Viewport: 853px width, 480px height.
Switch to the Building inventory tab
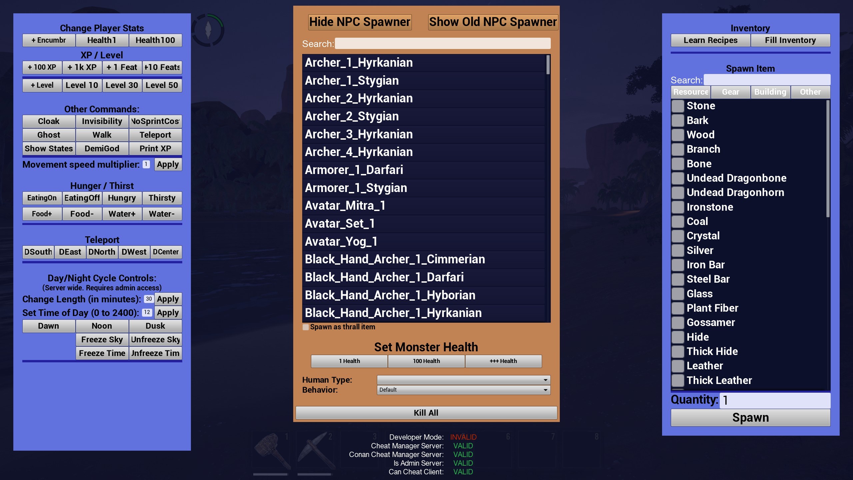(x=770, y=91)
